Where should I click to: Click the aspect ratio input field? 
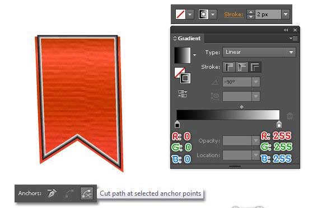coord(237,97)
